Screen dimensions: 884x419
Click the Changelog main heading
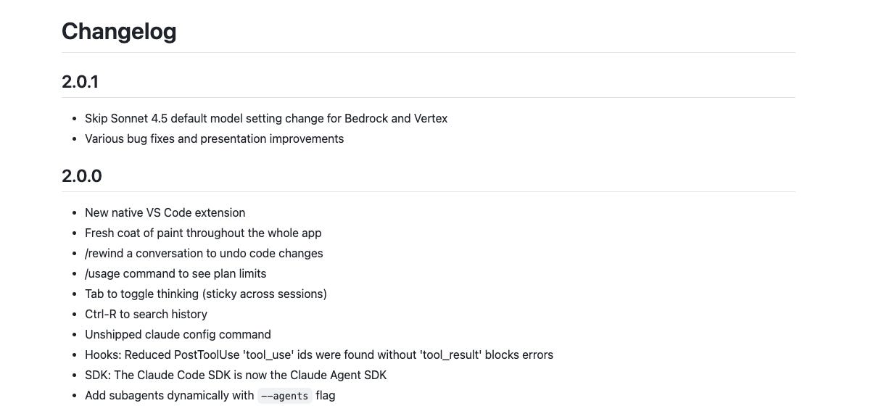pyautogui.click(x=119, y=31)
